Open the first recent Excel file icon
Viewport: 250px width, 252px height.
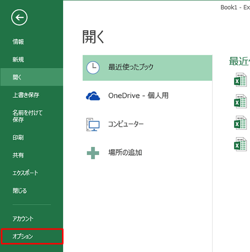tap(240, 80)
